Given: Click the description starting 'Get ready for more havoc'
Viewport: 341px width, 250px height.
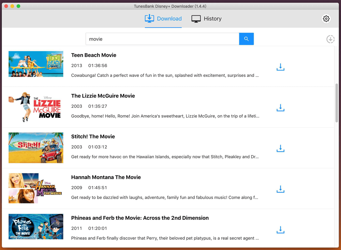Looking at the screenshot, I should tap(165, 157).
